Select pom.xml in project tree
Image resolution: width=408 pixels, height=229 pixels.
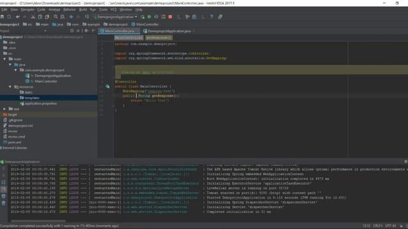tap(12, 142)
